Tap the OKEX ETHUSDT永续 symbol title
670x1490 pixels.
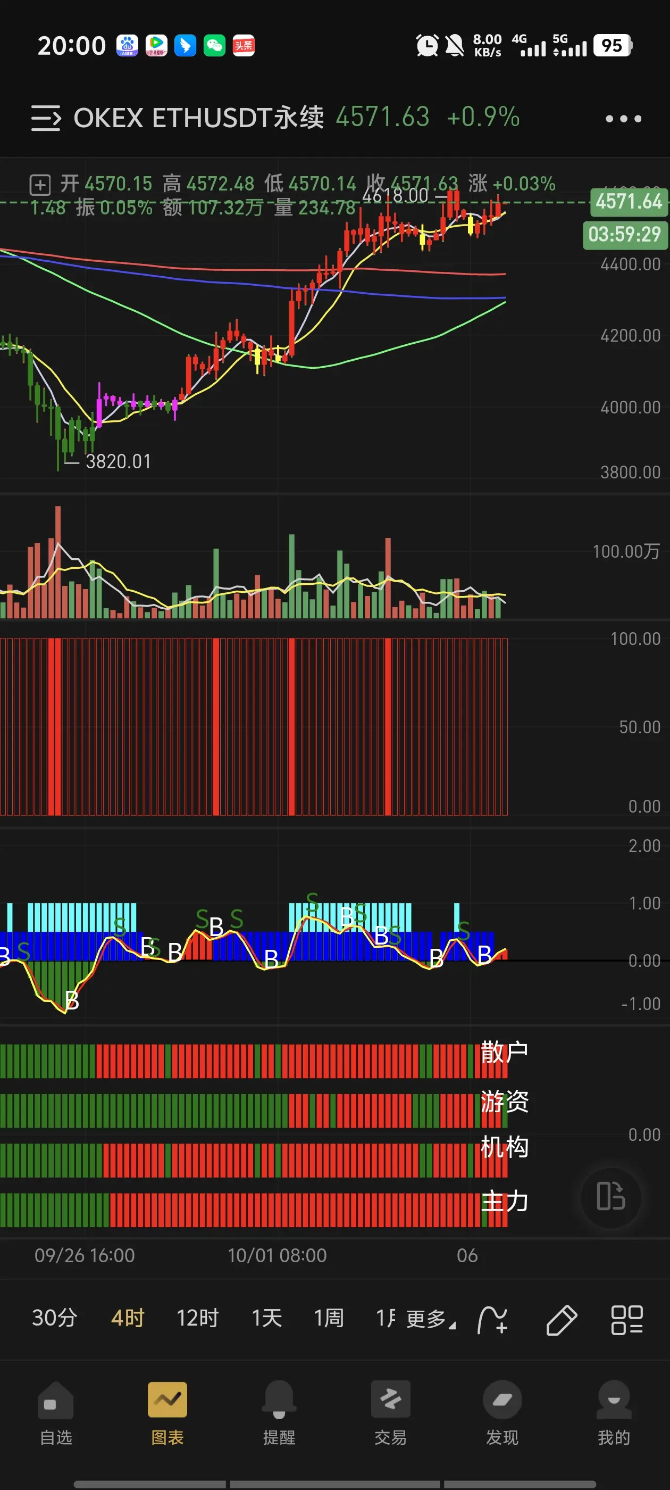tap(198, 118)
